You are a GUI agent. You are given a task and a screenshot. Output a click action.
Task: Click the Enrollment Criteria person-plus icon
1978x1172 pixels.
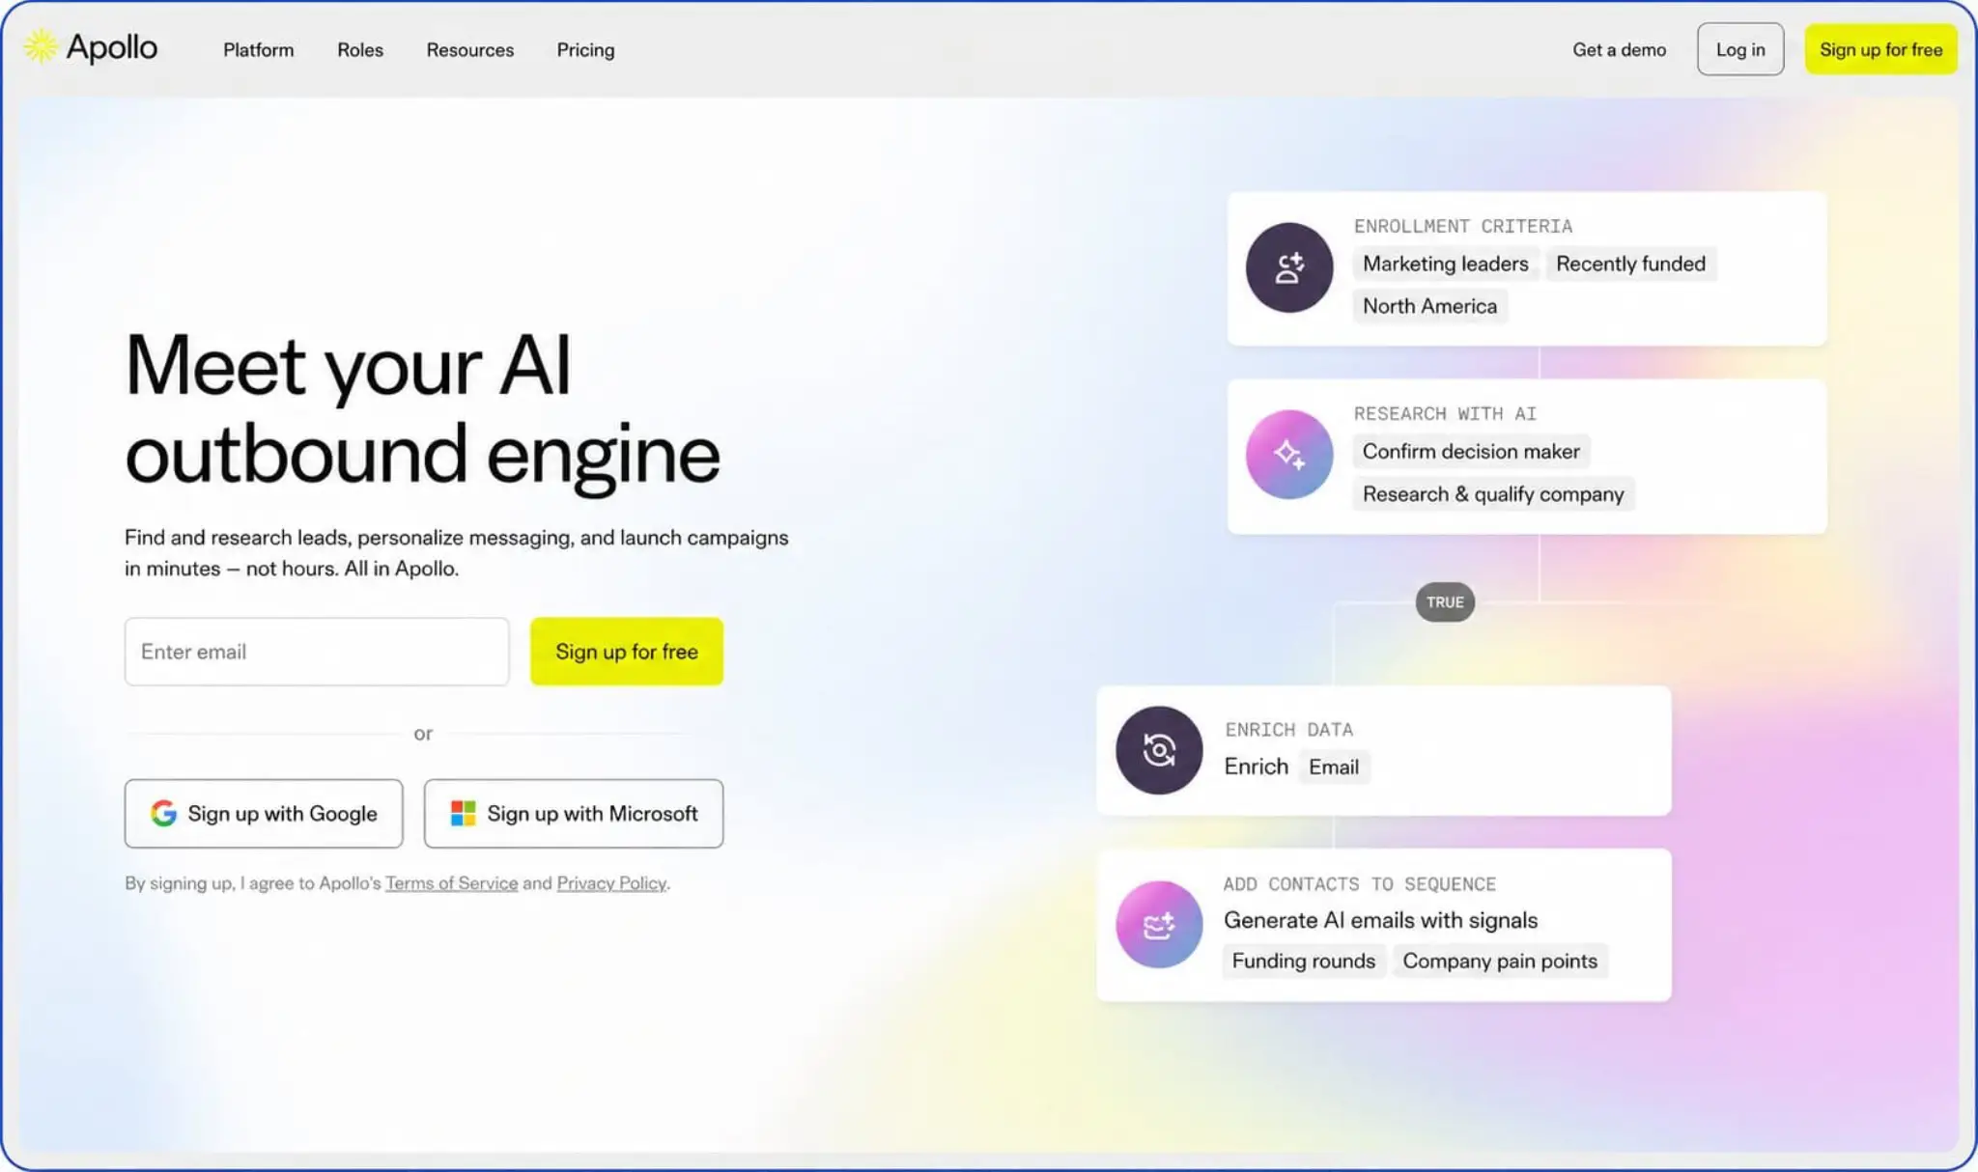click(x=1289, y=267)
